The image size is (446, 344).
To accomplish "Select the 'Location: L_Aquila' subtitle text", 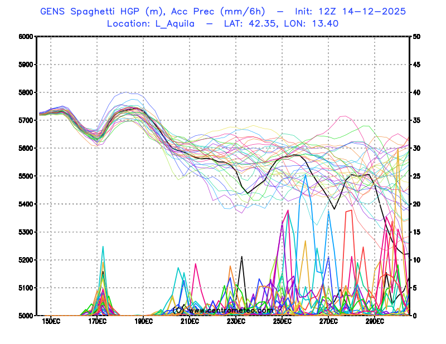I will [x=154, y=23].
